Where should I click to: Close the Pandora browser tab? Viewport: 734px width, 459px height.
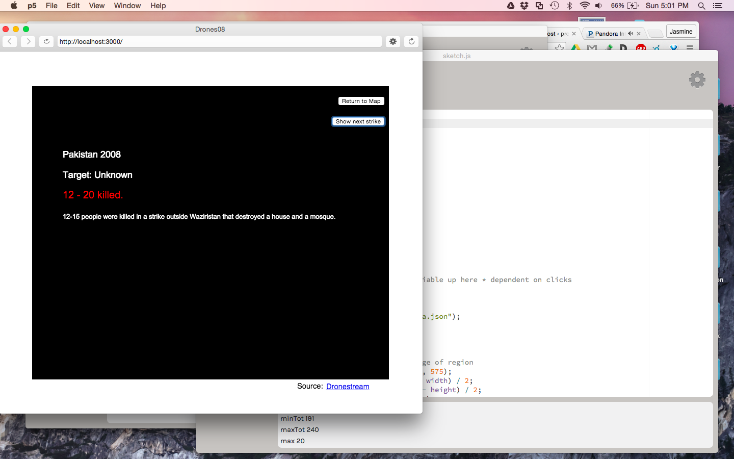639,34
